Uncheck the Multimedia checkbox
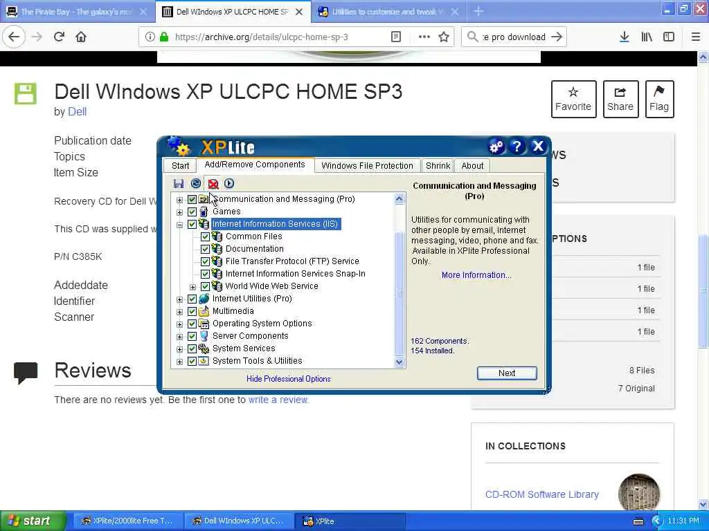Image resolution: width=709 pixels, height=531 pixels. tap(192, 311)
